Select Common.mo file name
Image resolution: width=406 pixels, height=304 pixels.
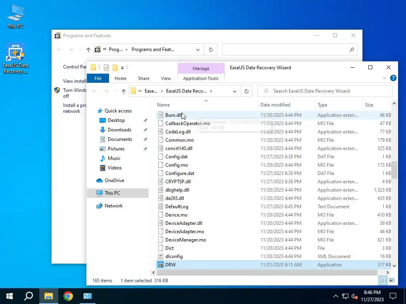click(180, 140)
